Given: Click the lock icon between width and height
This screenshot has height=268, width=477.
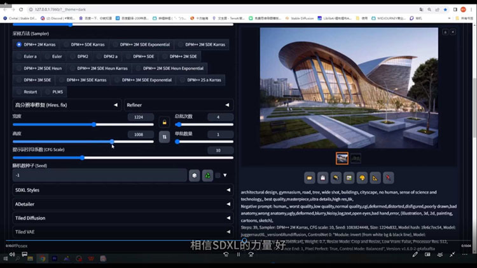Looking at the screenshot, I should click(x=164, y=121).
